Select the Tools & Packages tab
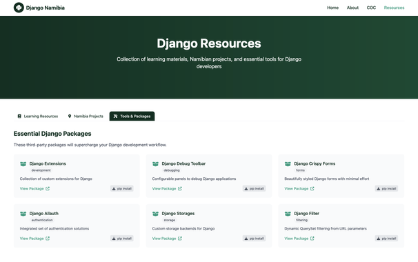 [132, 117]
